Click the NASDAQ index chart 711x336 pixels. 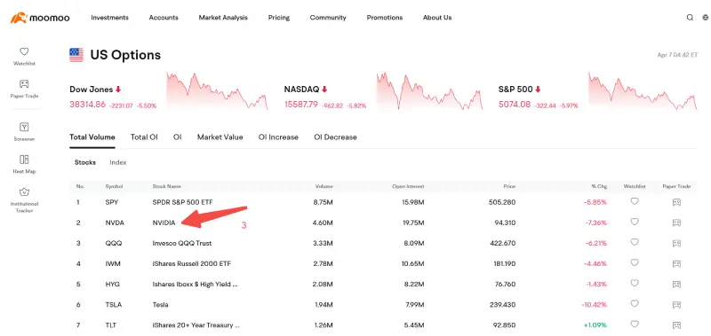click(x=430, y=90)
